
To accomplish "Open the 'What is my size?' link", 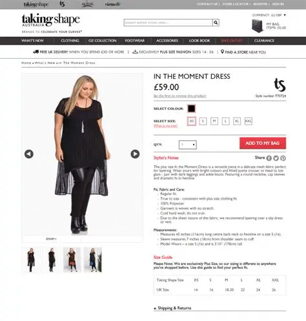I will tap(165, 126).
